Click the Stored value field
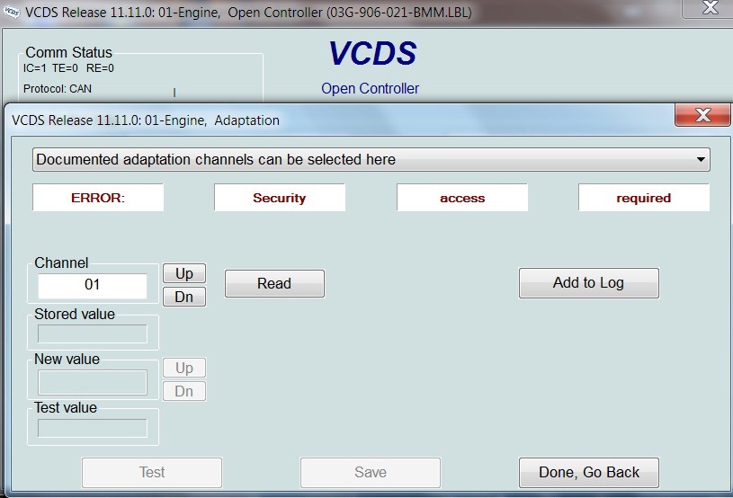The image size is (733, 498). (92, 333)
